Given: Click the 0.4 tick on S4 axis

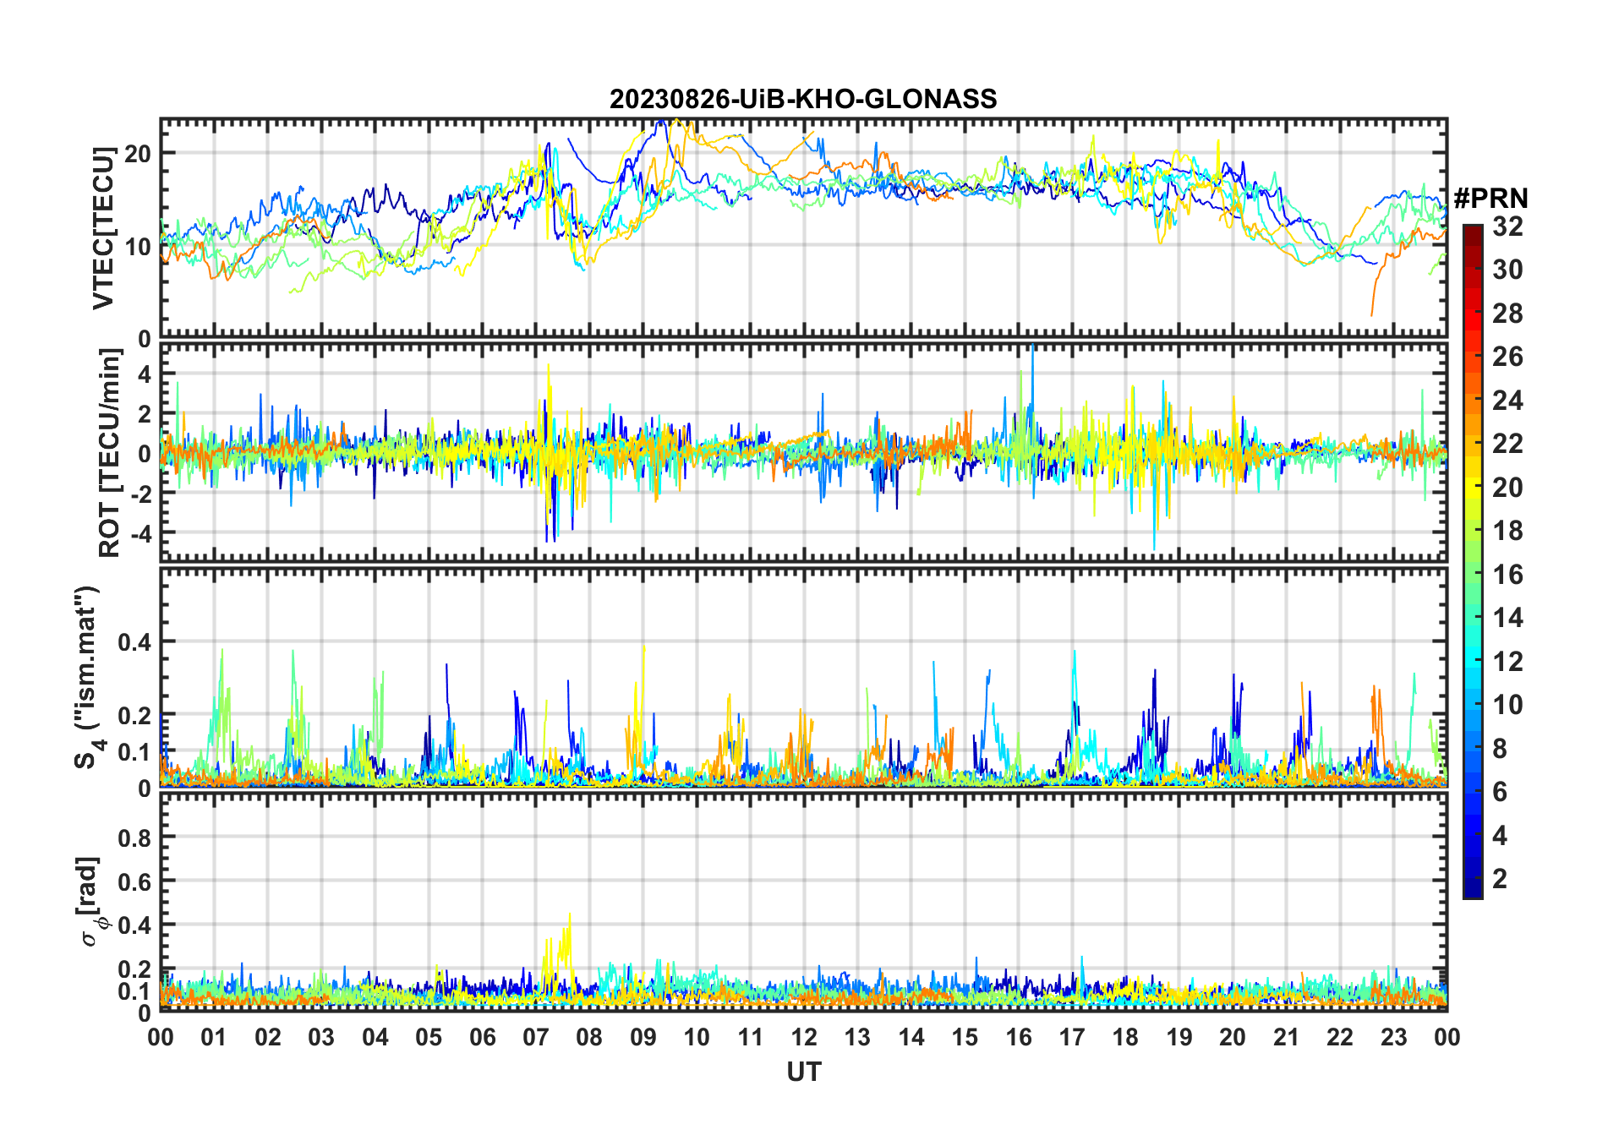Looking at the screenshot, I should [134, 642].
